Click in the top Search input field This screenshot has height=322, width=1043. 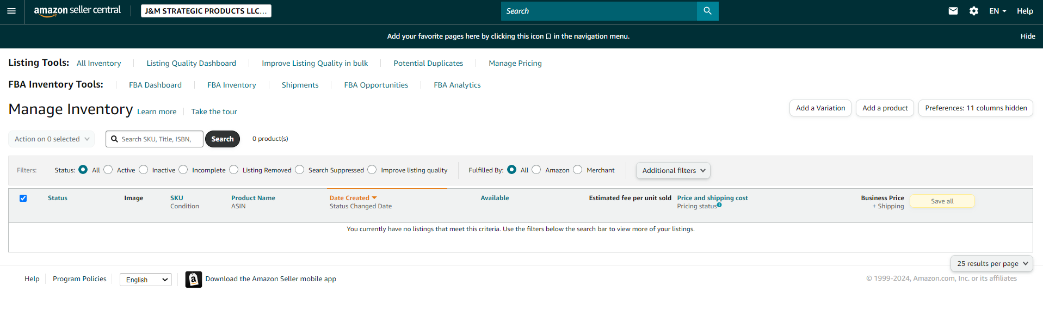pos(598,11)
